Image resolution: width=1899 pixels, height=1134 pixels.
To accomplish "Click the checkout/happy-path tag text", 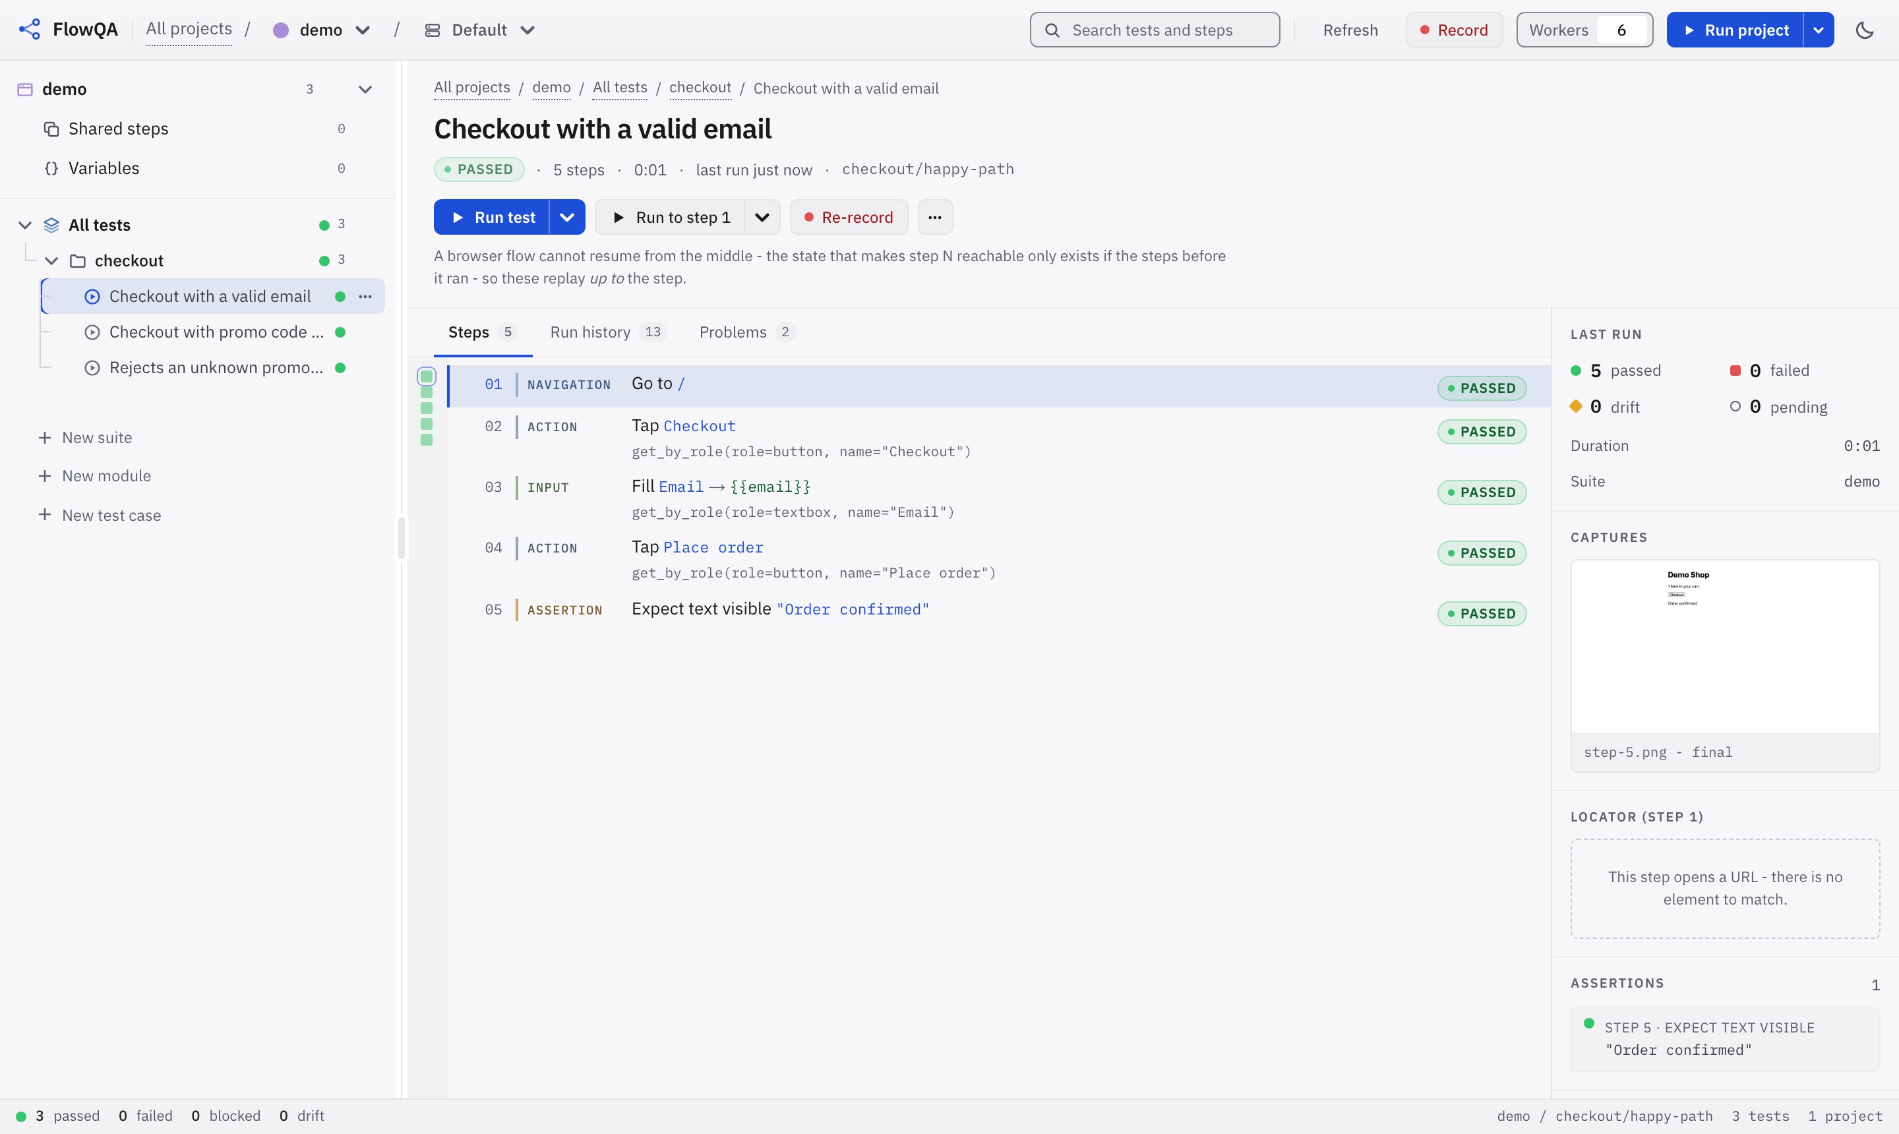I will click(x=928, y=169).
